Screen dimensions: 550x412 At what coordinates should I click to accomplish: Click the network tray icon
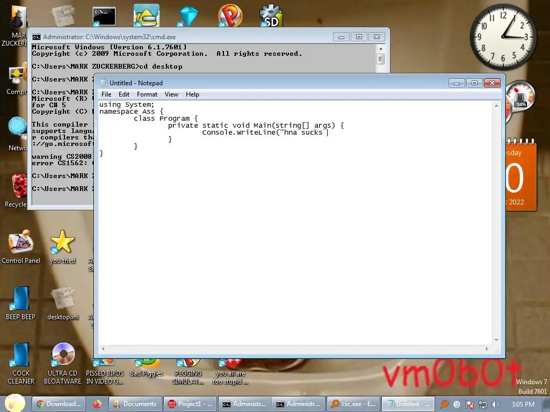(483, 404)
